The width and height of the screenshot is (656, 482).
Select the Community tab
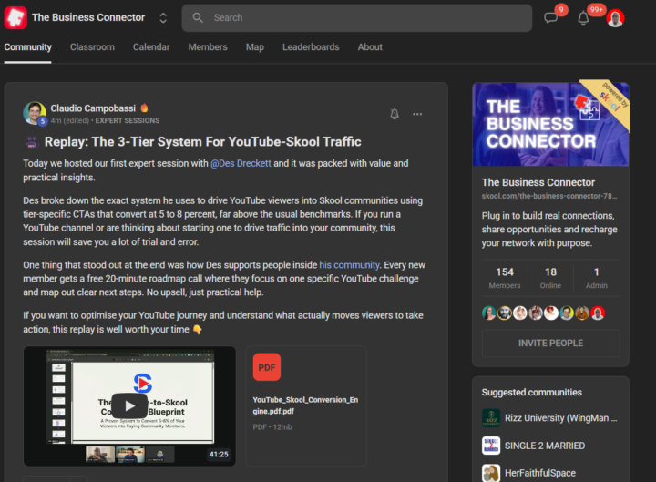point(27,47)
